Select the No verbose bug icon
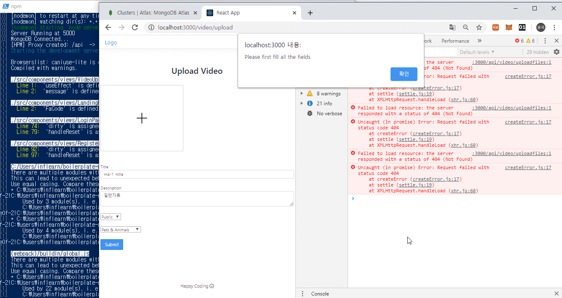The image size is (562, 298). (x=309, y=114)
